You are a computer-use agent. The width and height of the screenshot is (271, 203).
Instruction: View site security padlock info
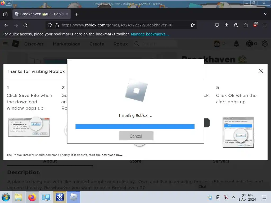coord(57,25)
